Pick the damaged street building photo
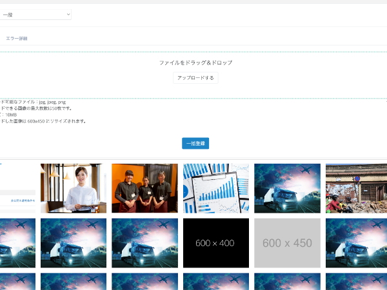387x290 pixels. (356, 188)
